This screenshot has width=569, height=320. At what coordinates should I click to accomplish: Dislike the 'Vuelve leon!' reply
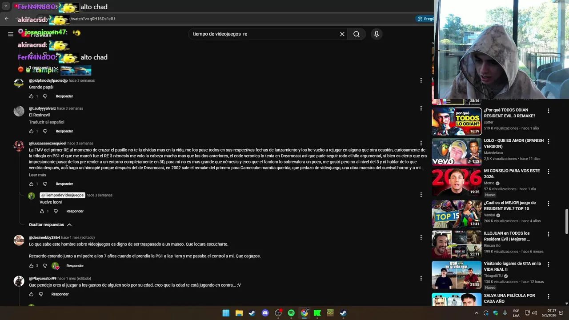[x=56, y=212]
